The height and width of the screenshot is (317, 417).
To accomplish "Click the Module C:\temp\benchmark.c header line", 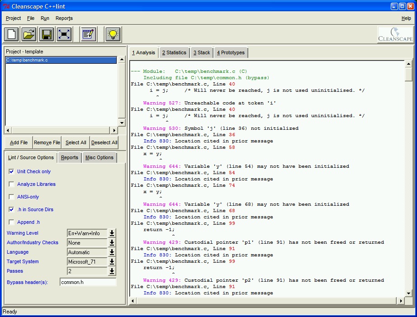I will pos(189,71).
